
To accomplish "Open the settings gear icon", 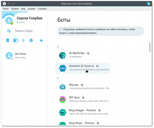I will point(31,40).
